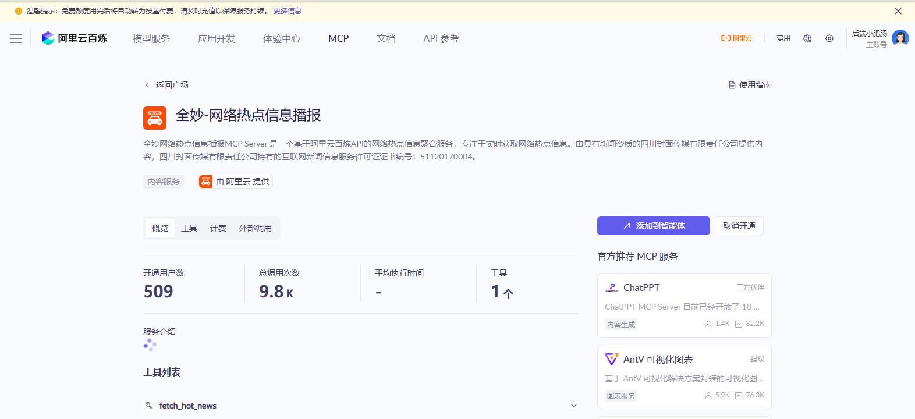915x419 pixels.
Task: Open the hamburger navigation menu
Action: (x=16, y=38)
